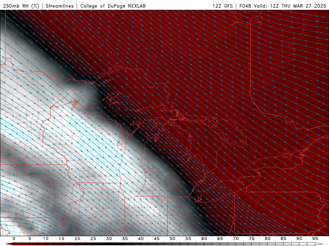Select the "45" label on the color scale

[x=157, y=239]
